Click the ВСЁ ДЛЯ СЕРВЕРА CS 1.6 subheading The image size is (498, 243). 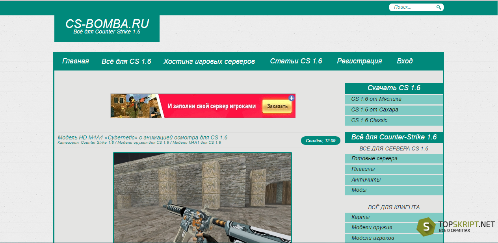point(394,148)
